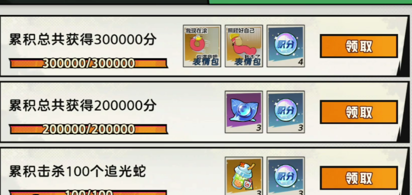Tap the blue crystal pouch reward icon
Screen dimensions: 412x195
(244, 112)
